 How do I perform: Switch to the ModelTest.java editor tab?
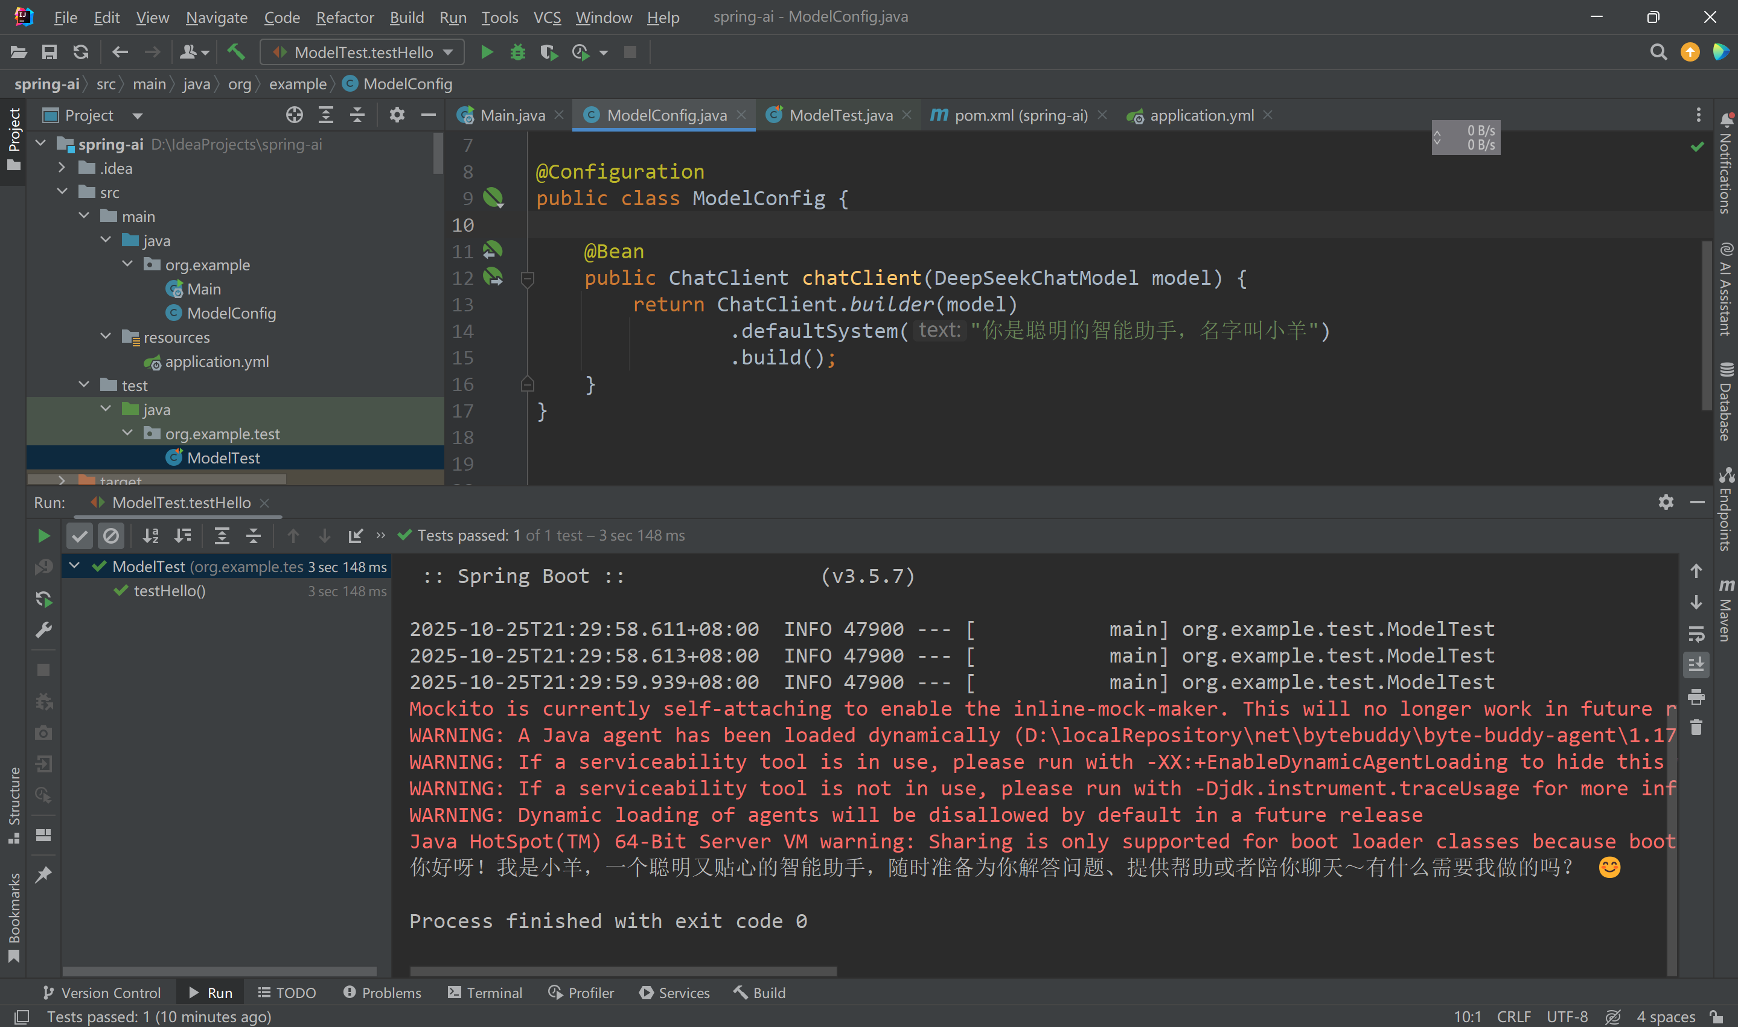tap(840, 116)
